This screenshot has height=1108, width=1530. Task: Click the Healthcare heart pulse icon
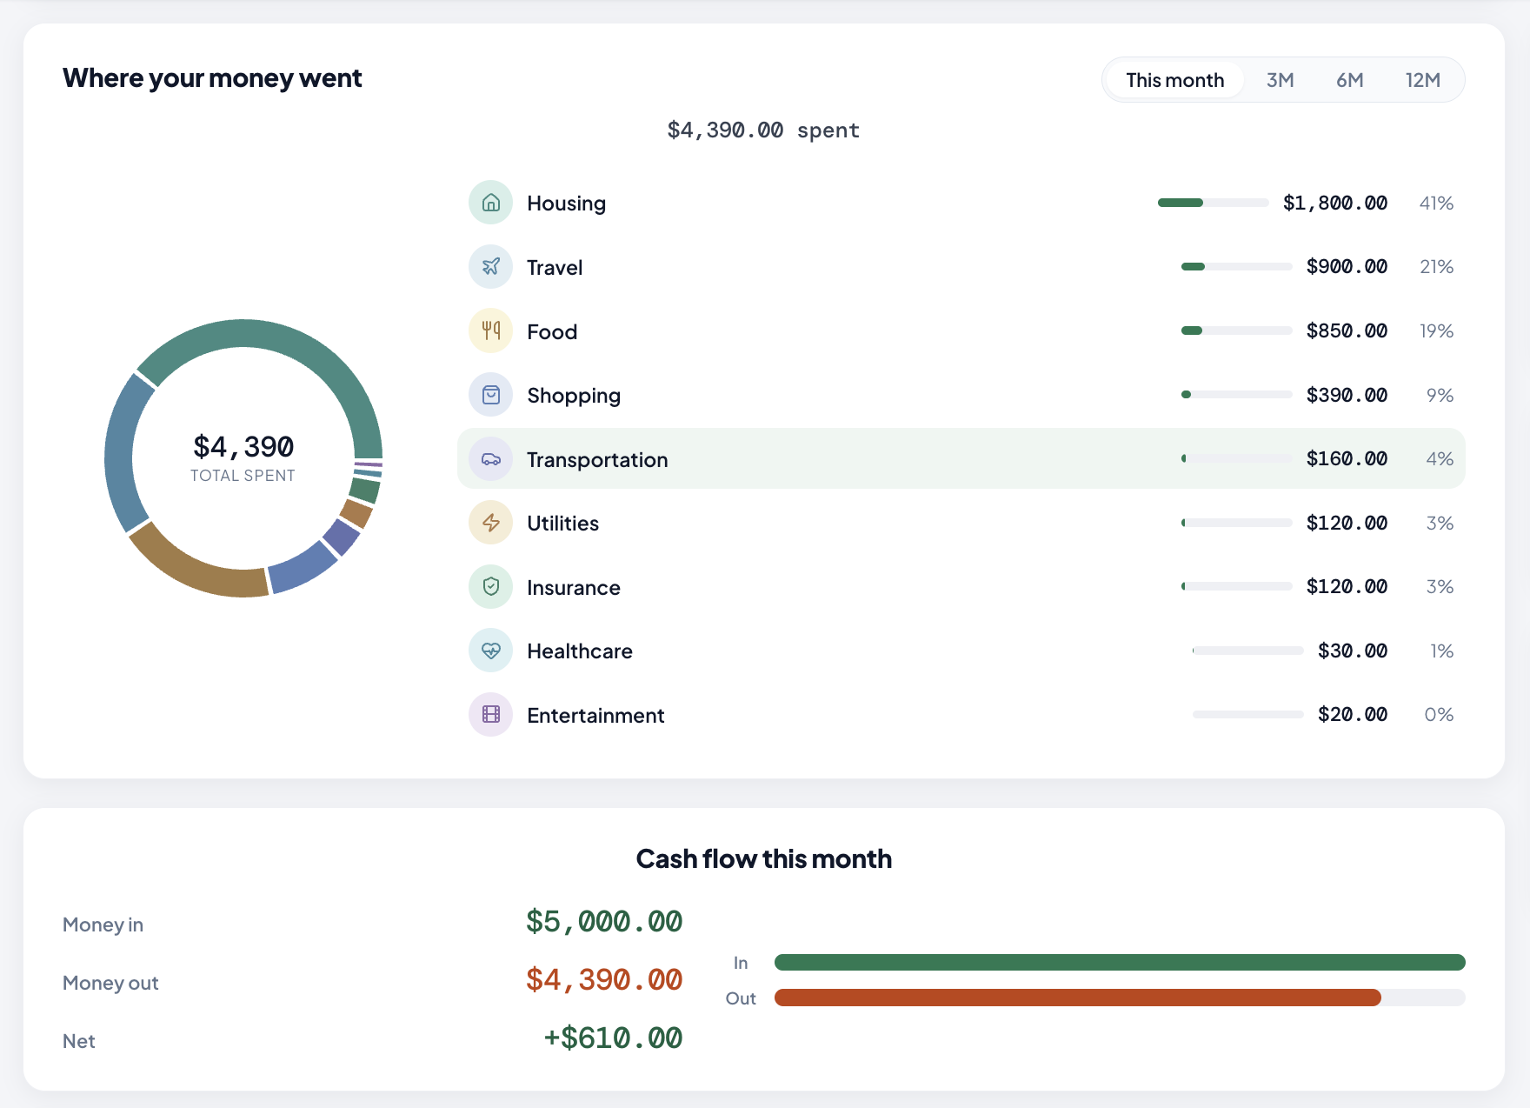coord(491,651)
